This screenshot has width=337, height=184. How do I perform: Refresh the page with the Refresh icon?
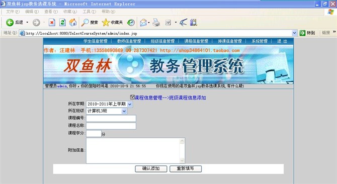[62, 22]
